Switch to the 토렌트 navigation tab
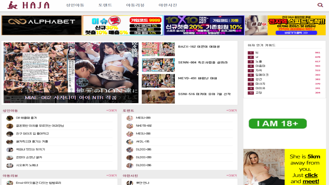 click(105, 5)
